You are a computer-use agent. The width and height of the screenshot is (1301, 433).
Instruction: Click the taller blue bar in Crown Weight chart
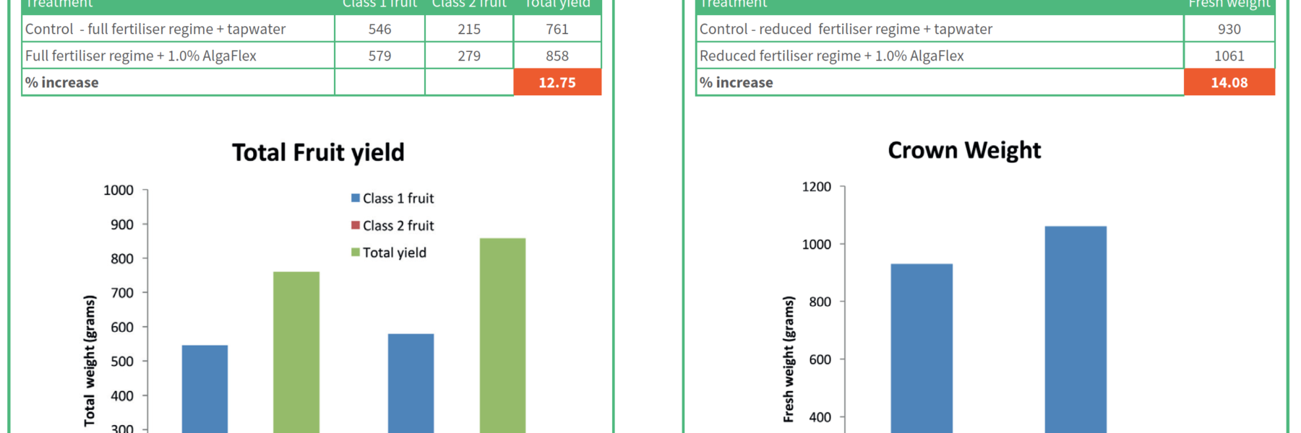click(x=1075, y=330)
